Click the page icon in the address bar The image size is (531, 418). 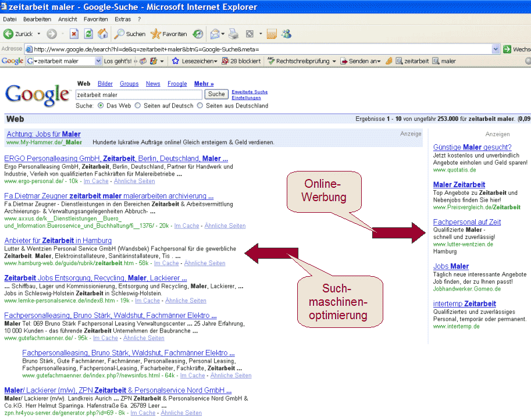tap(30, 49)
